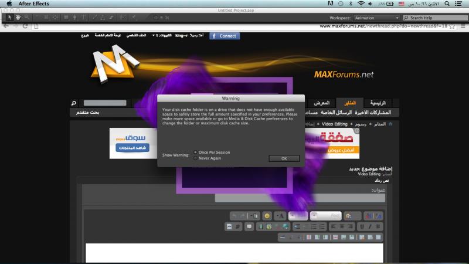Click the king-r username link
This screenshot has height=264, width=469.
pos(181,35)
